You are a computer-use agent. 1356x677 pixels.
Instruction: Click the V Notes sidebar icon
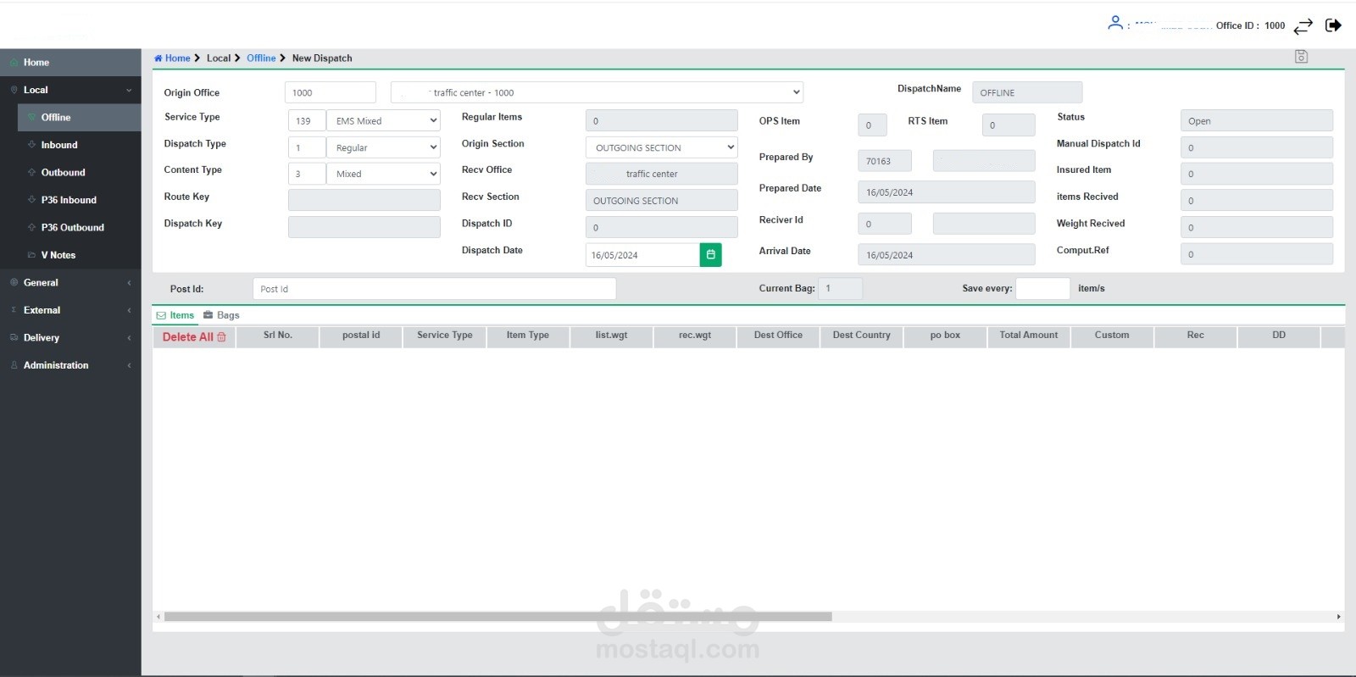[x=31, y=255]
